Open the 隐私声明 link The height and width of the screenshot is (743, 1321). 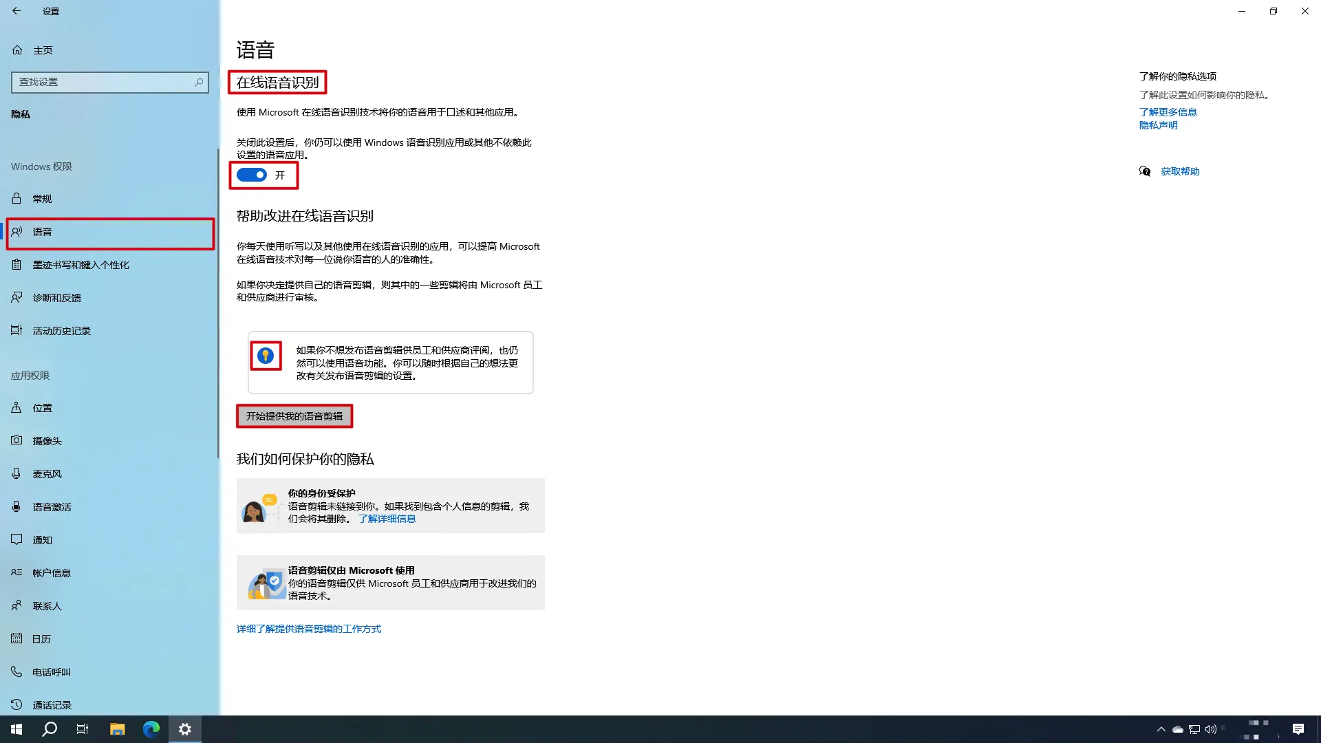coord(1158,125)
